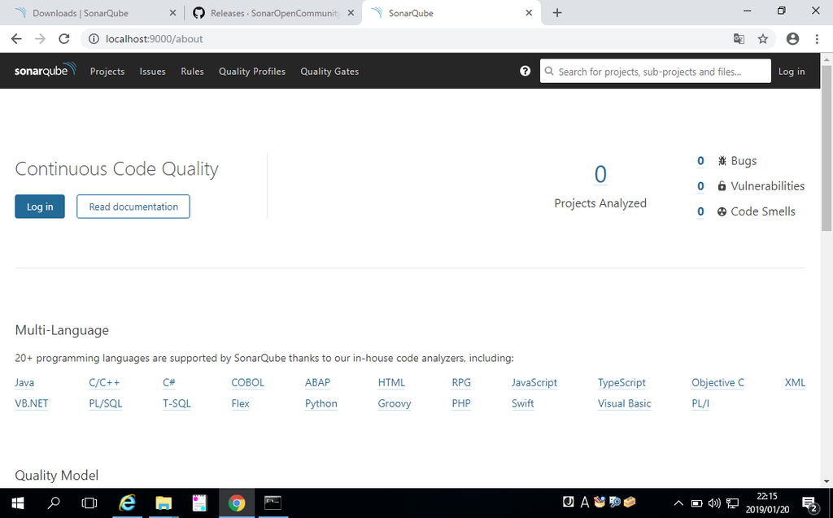Open the VB.NET language link
The image size is (833, 518).
32,403
